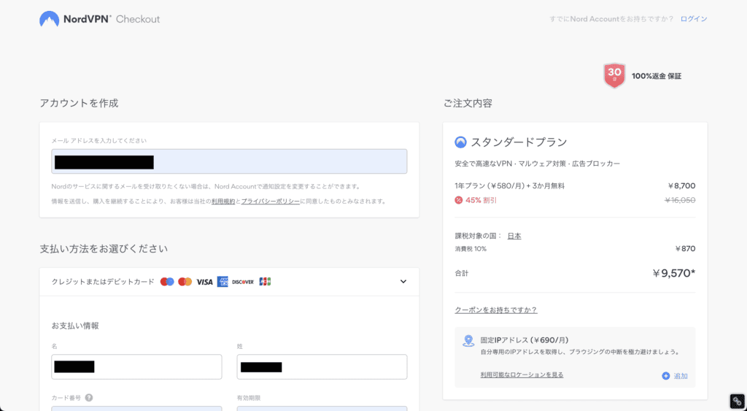Add the dedicated IP with 追加
This screenshot has width=747, height=411.
(x=675, y=376)
